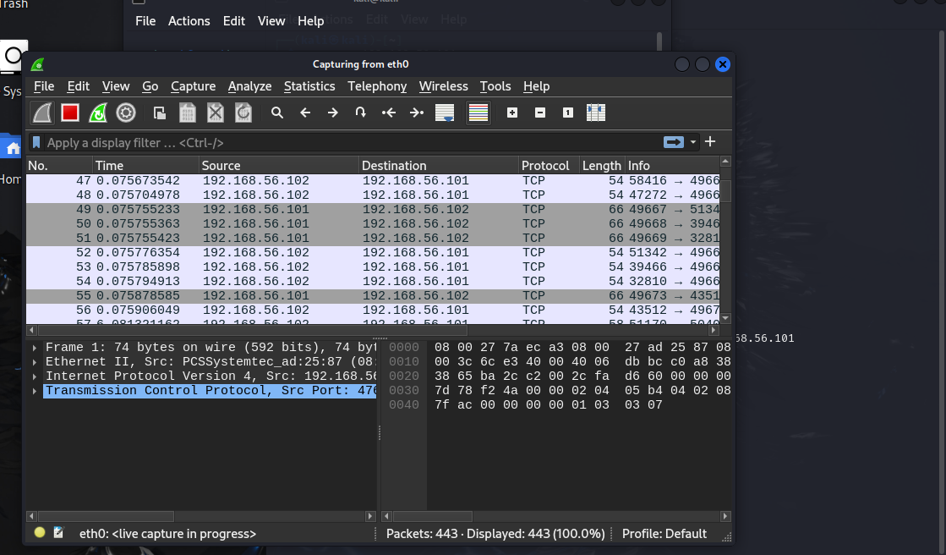Open the Wireshark Help menu
The height and width of the screenshot is (555, 946).
coord(536,86)
